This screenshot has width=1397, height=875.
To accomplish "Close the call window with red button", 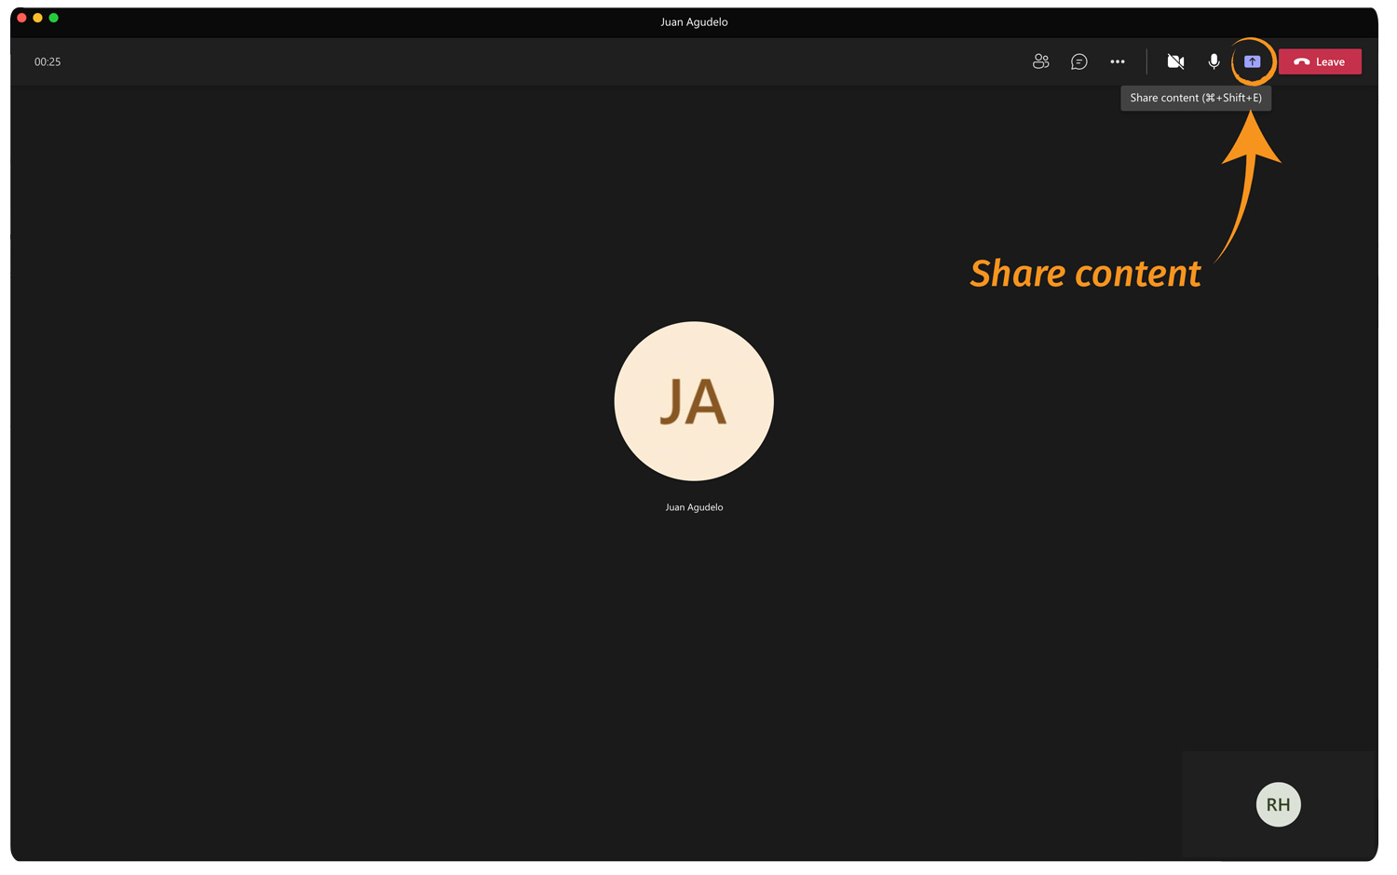I will click(21, 18).
